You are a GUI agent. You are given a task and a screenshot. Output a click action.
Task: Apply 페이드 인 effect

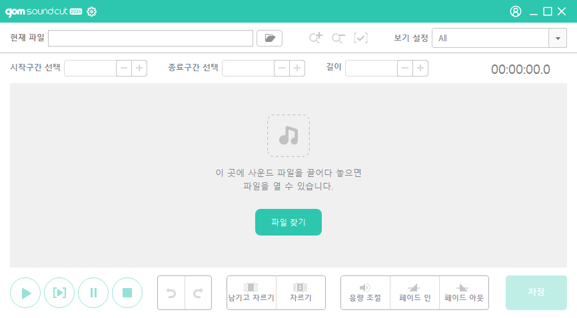[414, 293]
